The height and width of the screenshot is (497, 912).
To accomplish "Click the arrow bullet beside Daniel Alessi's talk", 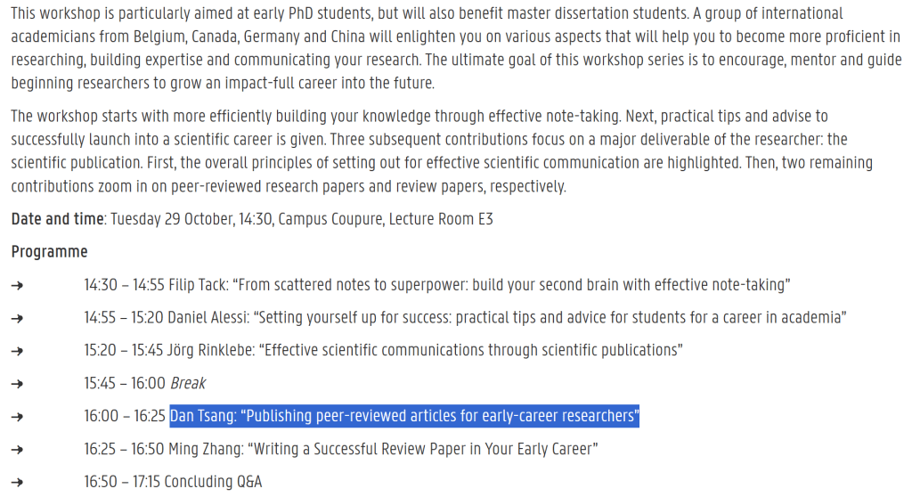I will (x=18, y=318).
